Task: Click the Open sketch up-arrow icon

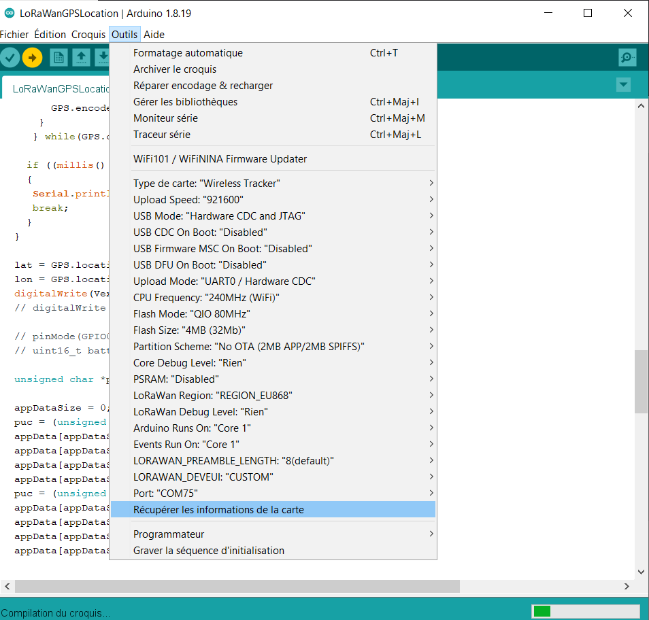Action: point(81,58)
